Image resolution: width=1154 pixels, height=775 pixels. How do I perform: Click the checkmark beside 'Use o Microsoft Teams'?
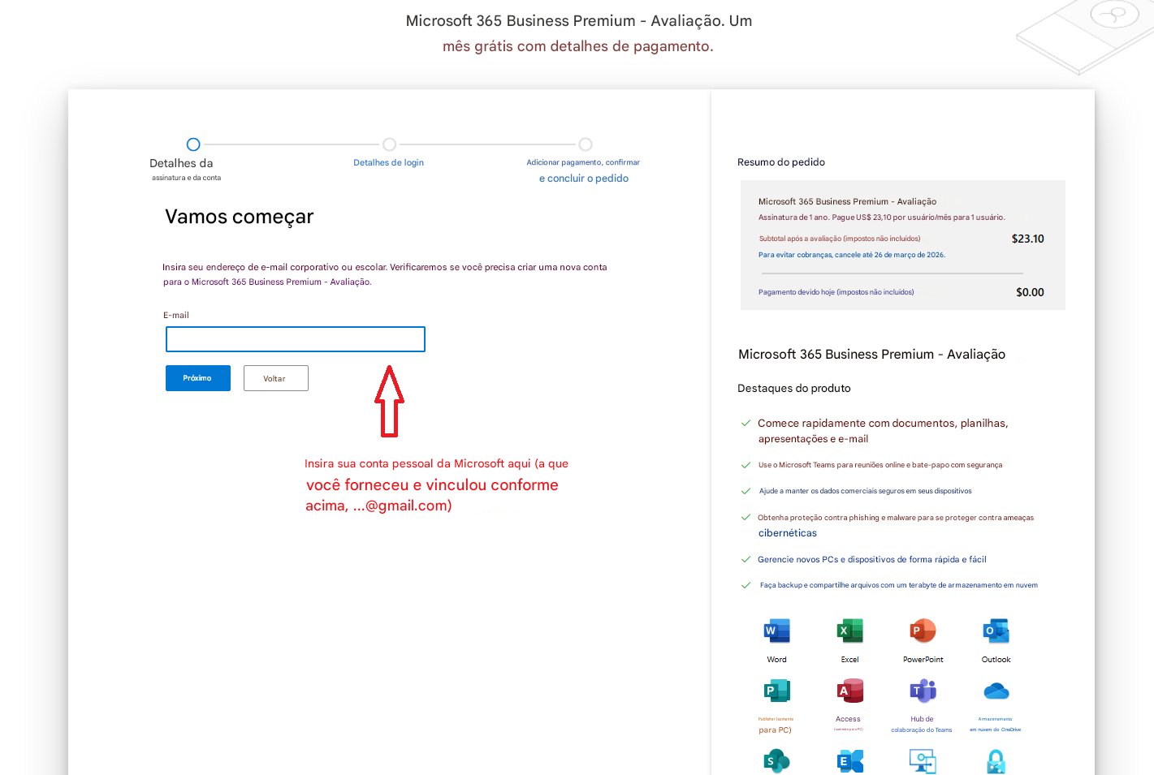click(746, 465)
